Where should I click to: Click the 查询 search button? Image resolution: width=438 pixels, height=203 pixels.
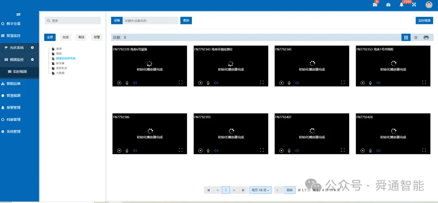point(186,20)
